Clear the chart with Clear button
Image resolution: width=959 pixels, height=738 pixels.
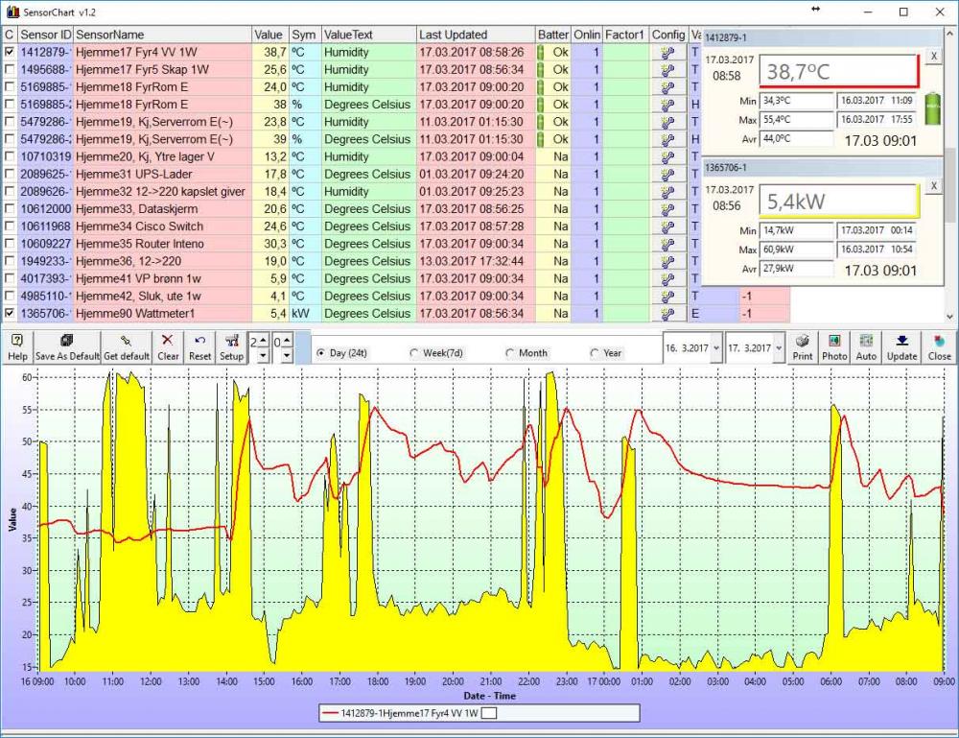point(169,346)
